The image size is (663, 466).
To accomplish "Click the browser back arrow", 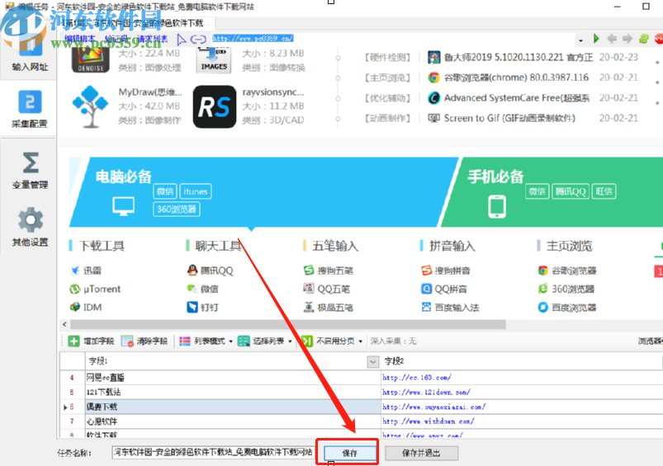I will (612, 39).
